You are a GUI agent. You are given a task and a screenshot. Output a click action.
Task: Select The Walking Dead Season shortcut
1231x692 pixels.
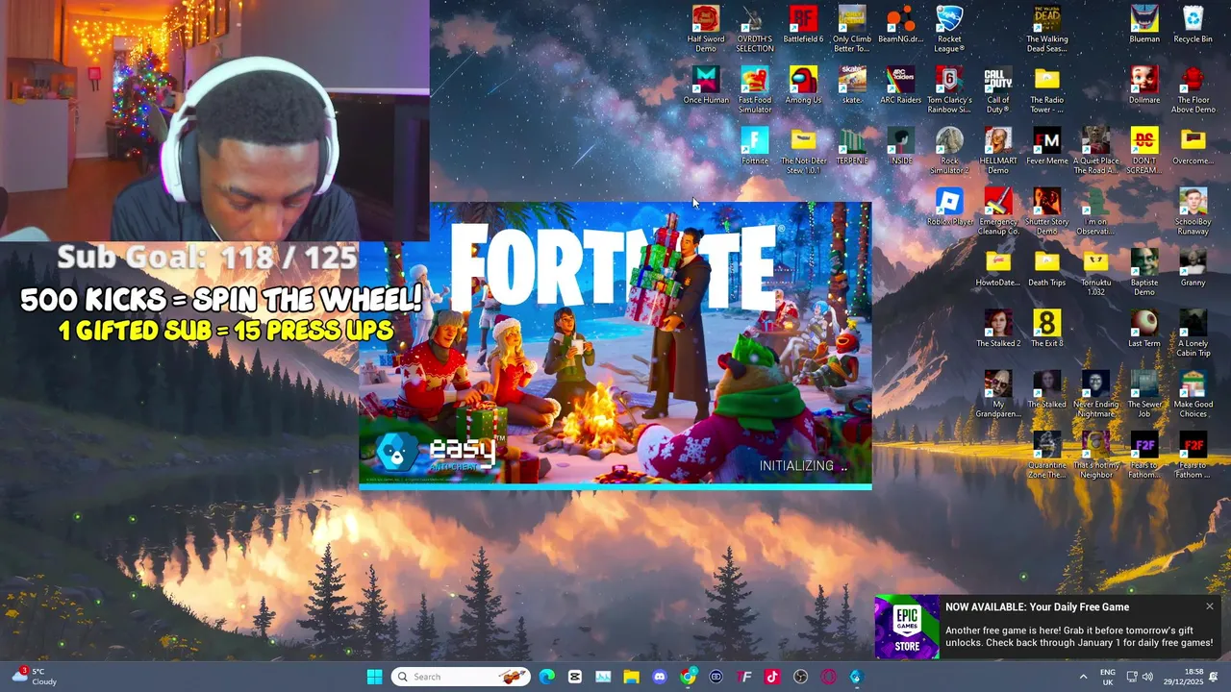tap(1046, 29)
